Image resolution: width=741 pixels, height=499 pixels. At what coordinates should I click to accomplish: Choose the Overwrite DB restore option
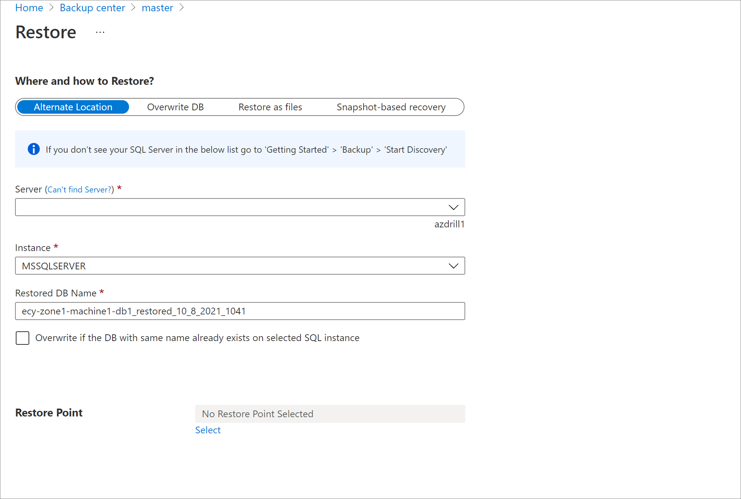tap(175, 107)
